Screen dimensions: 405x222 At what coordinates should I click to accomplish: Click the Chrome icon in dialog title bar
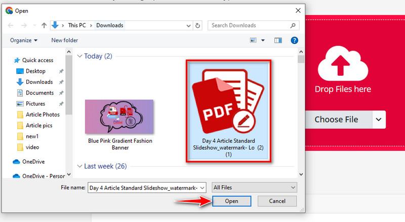pos(9,11)
